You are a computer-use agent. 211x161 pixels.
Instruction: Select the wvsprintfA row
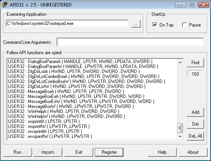[x=92, y=131]
